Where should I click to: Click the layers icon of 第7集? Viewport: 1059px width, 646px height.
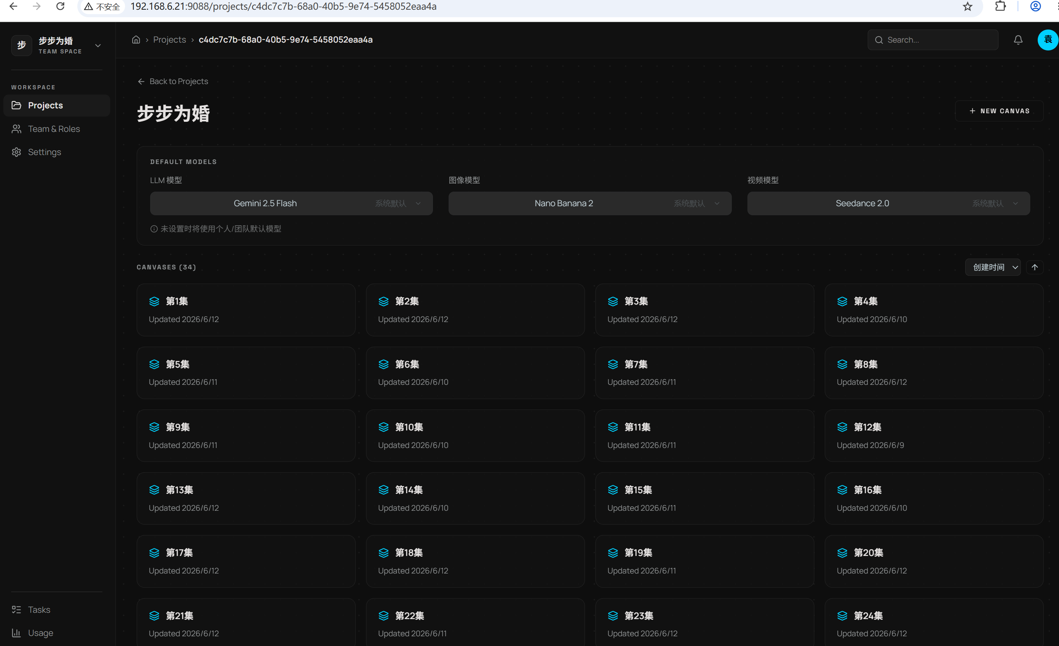point(613,365)
